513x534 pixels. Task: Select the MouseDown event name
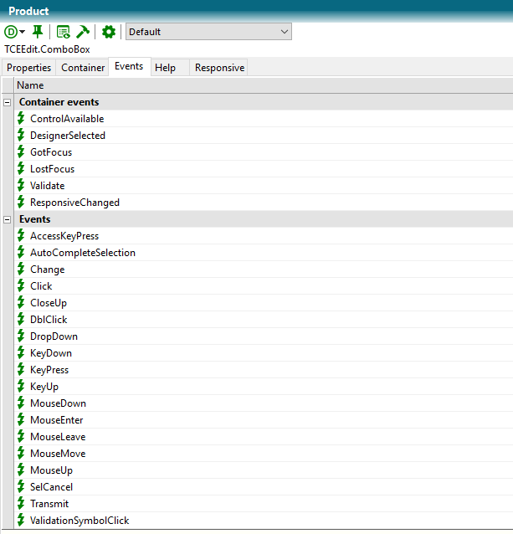click(x=59, y=403)
